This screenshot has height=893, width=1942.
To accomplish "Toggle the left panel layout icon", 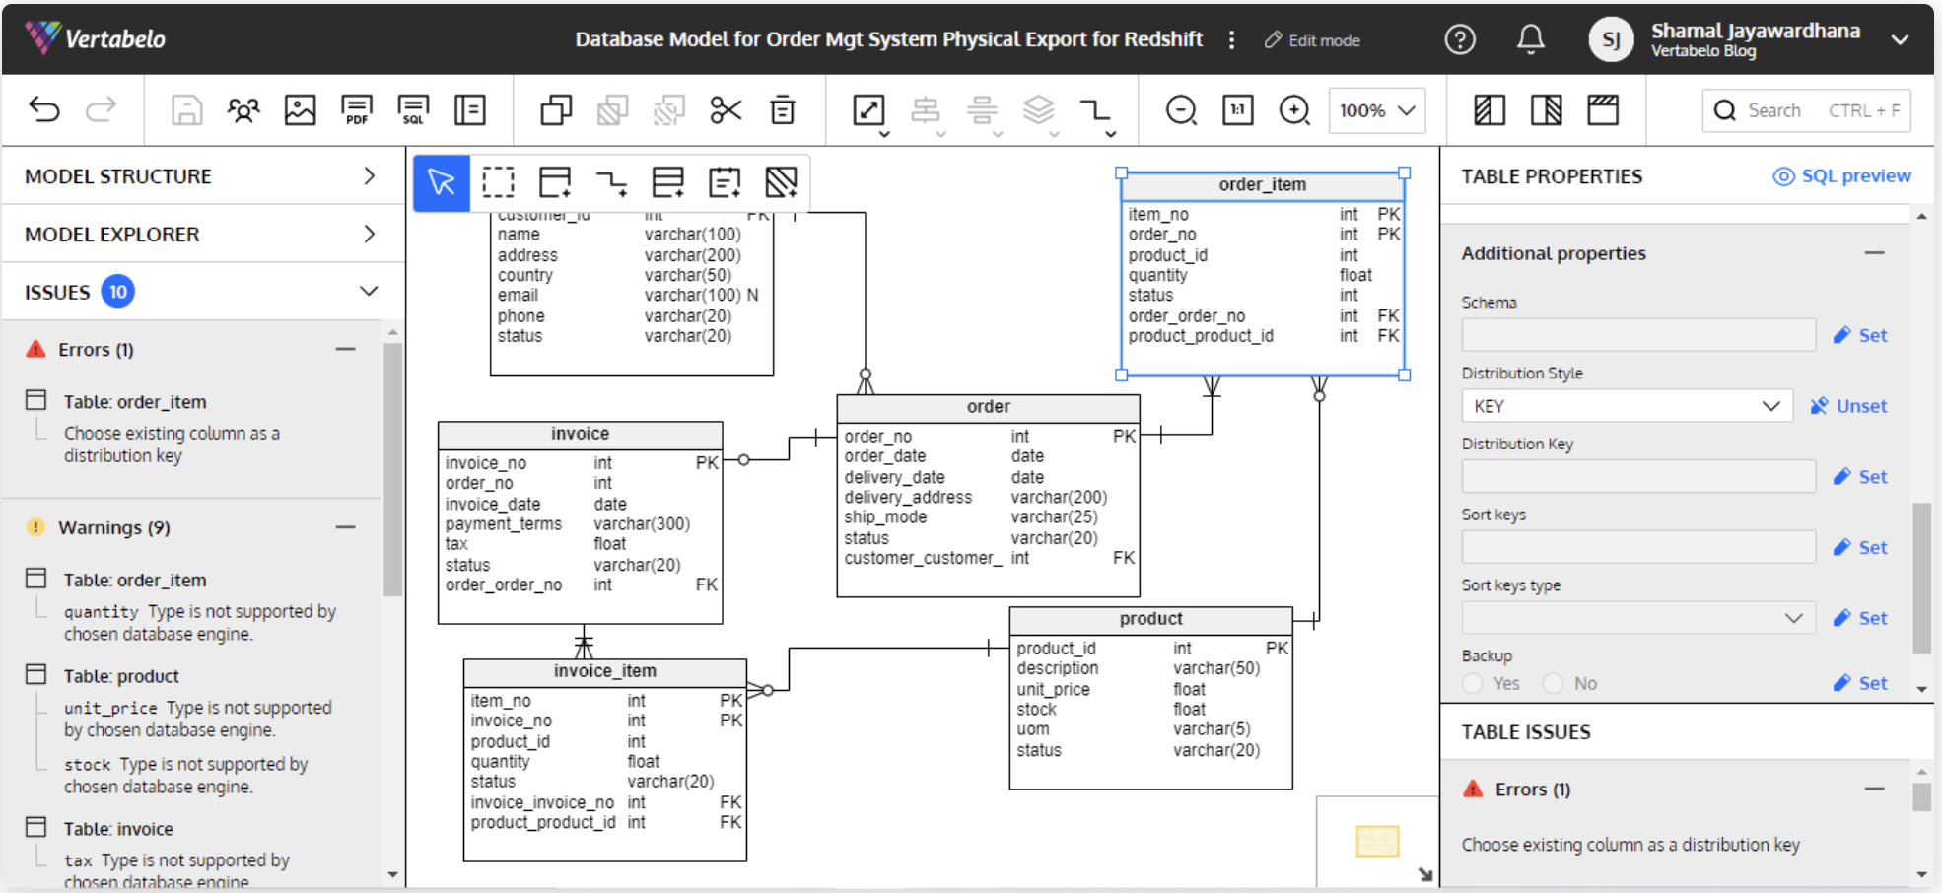I will [1490, 109].
